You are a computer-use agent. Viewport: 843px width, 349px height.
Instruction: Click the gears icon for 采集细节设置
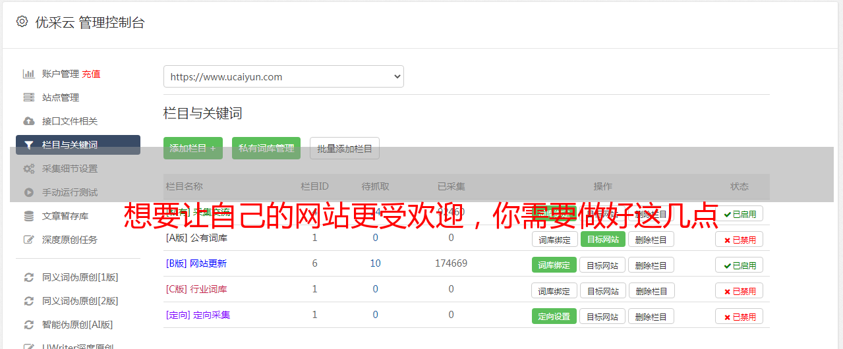29,169
